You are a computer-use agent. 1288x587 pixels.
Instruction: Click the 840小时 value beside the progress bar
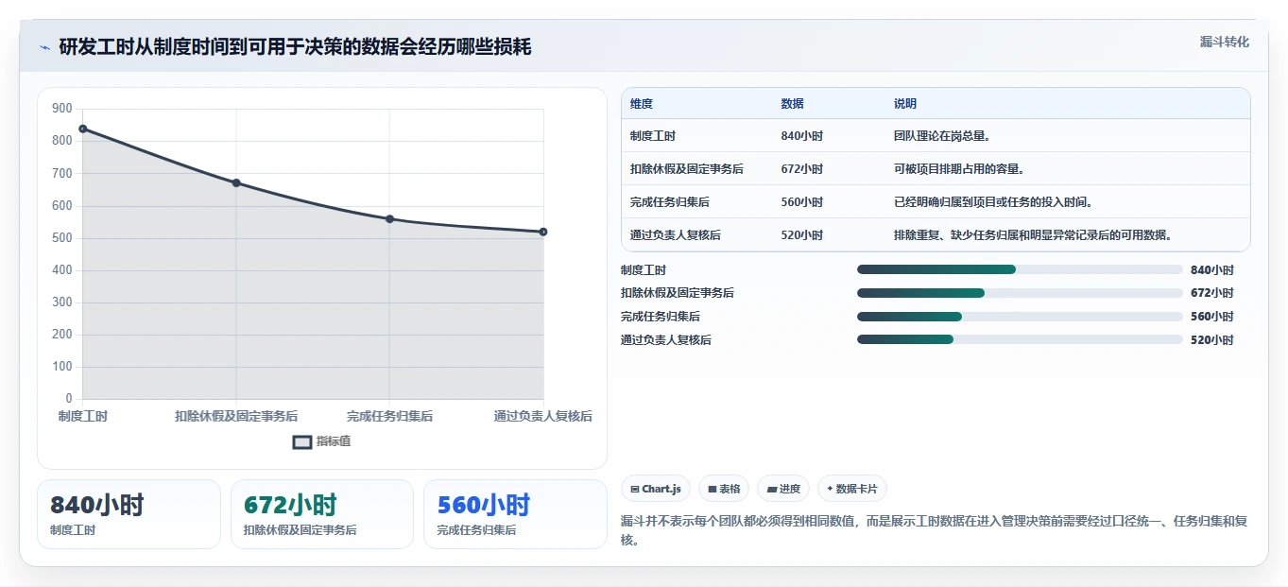coord(1212,269)
